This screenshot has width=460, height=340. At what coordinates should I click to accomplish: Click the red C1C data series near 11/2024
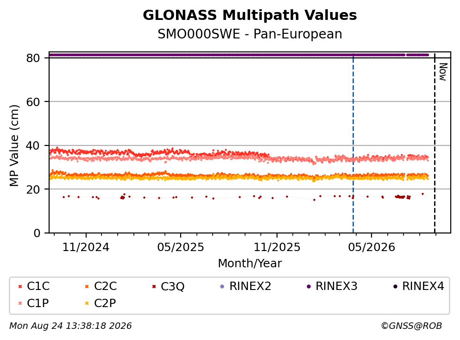pyautogui.click(x=86, y=151)
